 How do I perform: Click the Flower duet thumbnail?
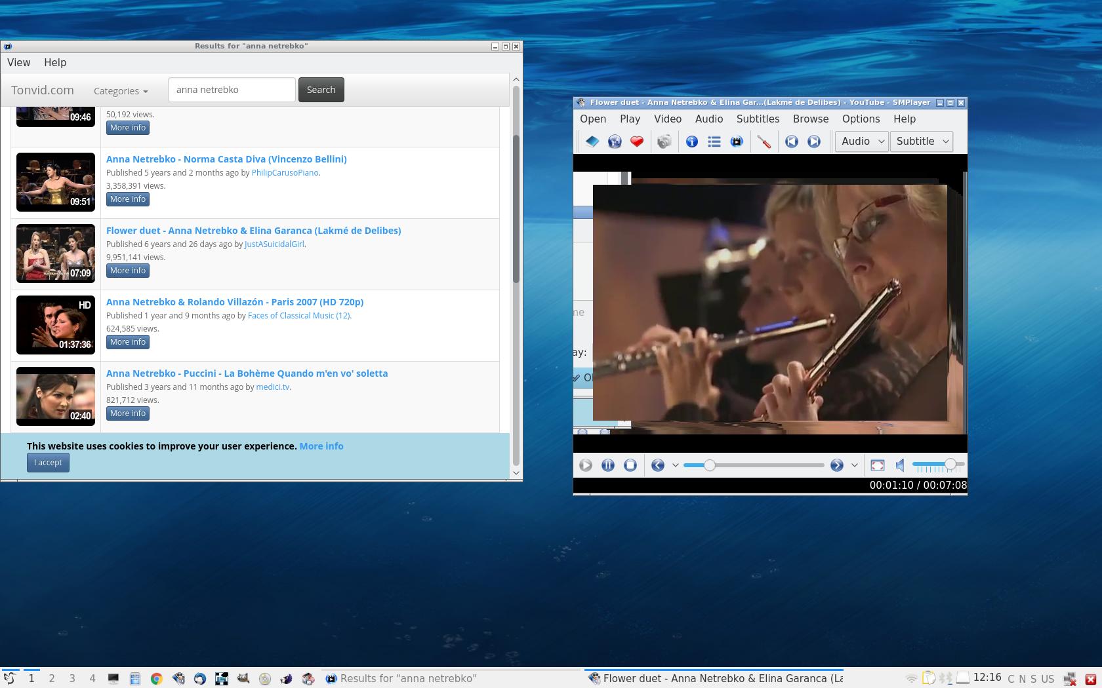56,254
